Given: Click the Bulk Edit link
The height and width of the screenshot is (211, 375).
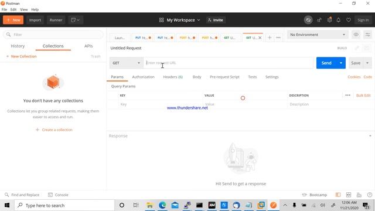Looking at the screenshot, I should pos(363,95).
